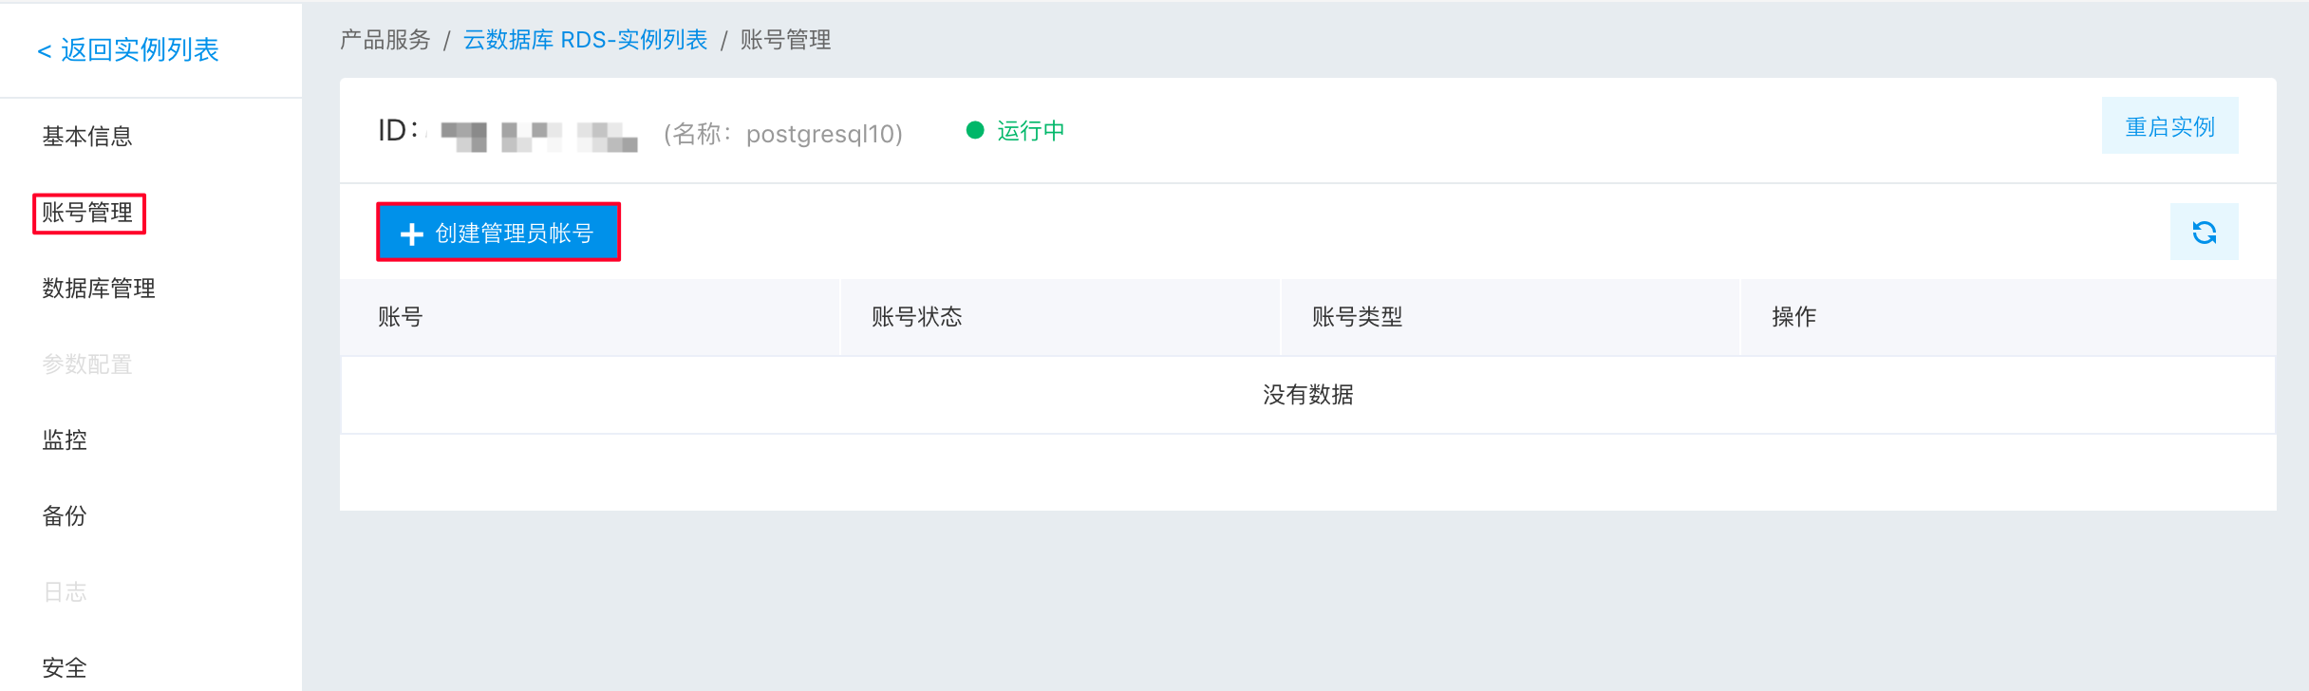
Task: Click 创建管理员帐号 button
Action: point(498,233)
